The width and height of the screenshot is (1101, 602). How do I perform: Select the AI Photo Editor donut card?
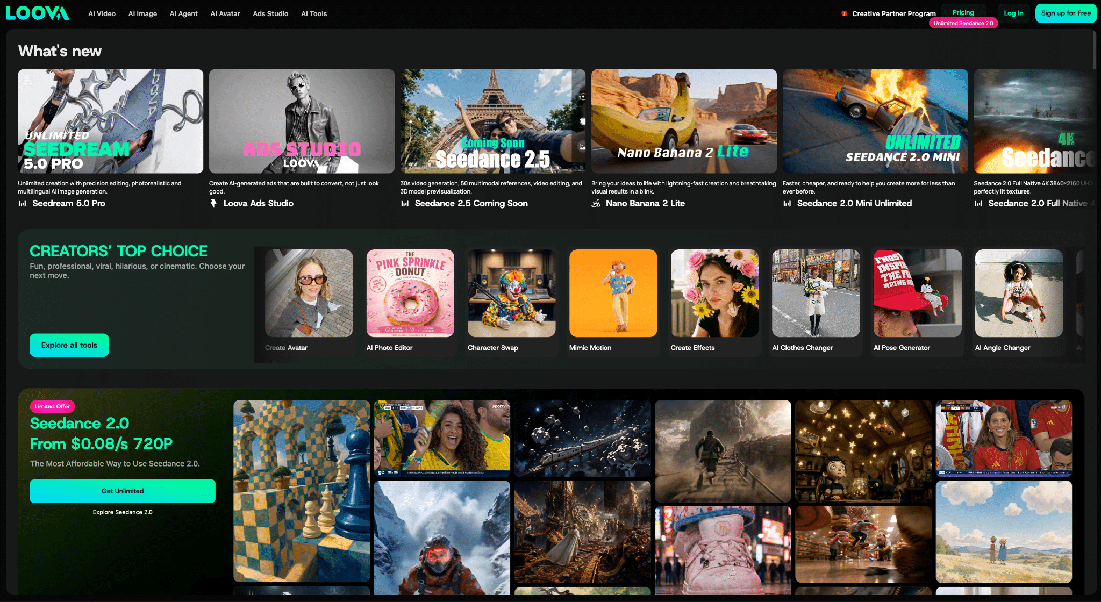410,301
